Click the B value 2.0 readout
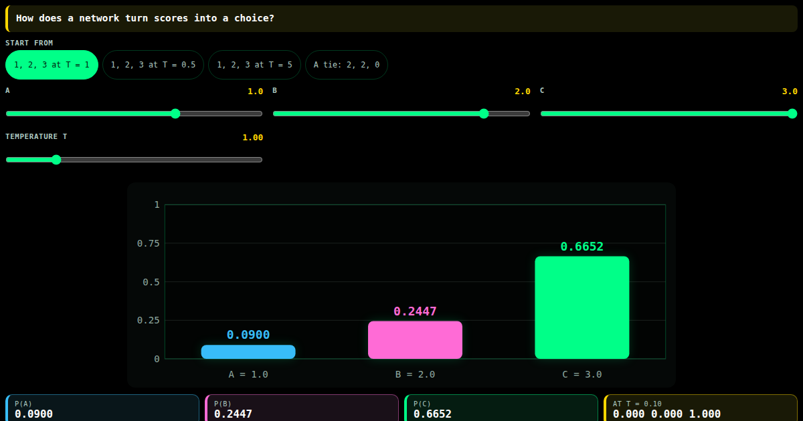 pyautogui.click(x=523, y=92)
